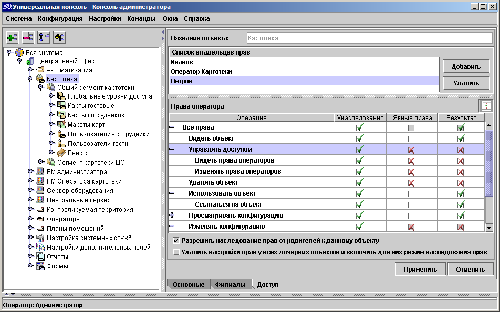
Task: Click the Карты гостевые icon
Action: pos(61,105)
